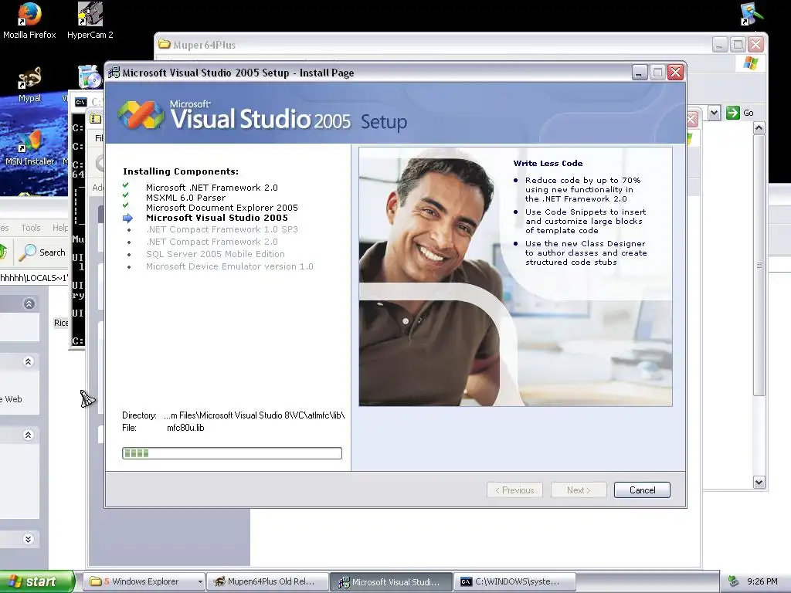Screen dimensions: 791x593
Task: Click the network tray icon near clock
Action: [x=734, y=581]
